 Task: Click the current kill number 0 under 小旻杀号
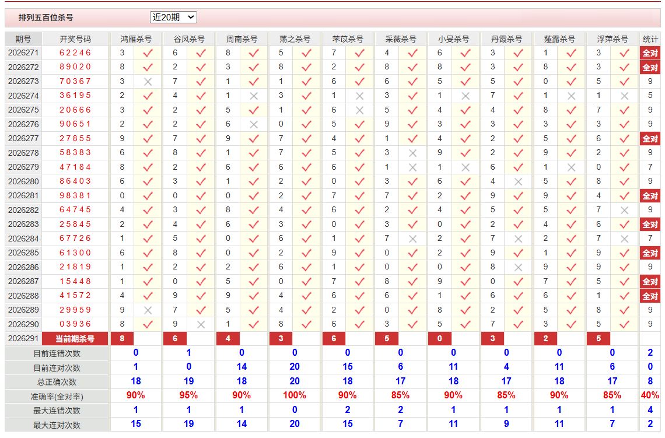440,339
